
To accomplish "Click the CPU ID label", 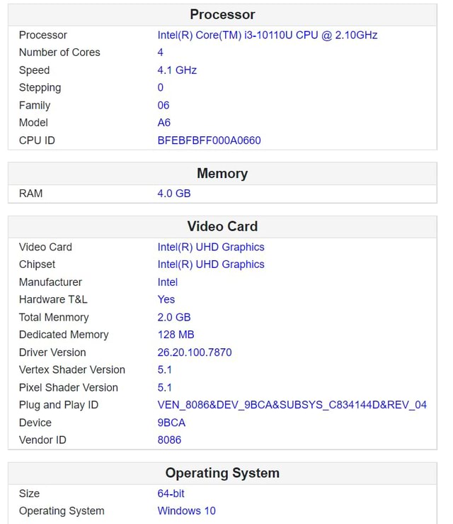I will 37,140.
